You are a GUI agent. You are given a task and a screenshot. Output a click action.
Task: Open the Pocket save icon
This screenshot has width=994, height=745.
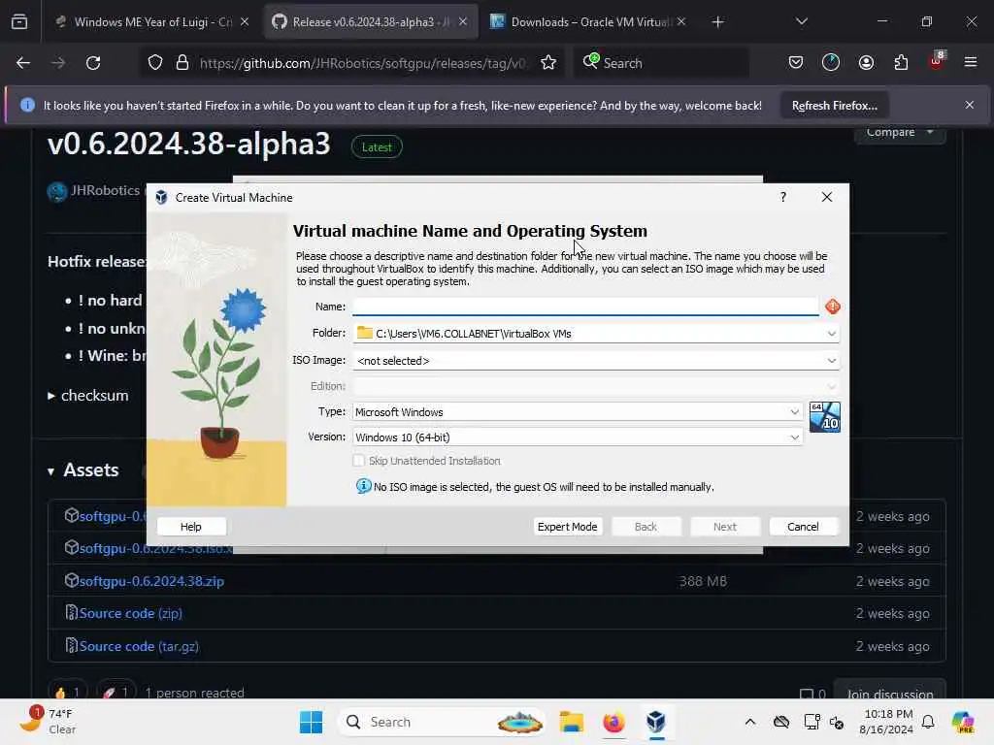point(796,63)
